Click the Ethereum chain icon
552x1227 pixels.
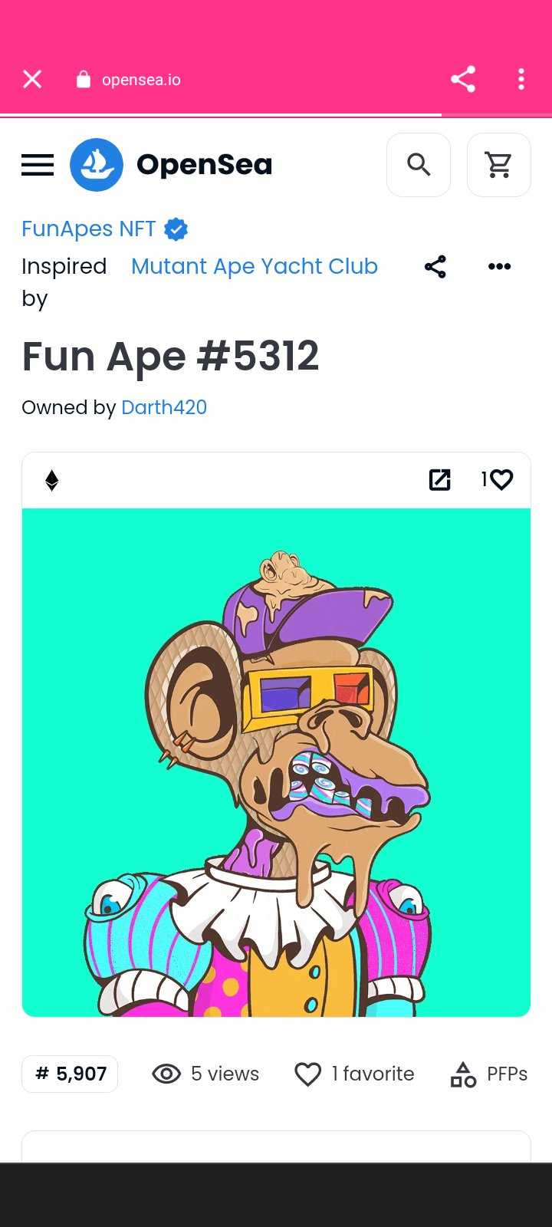(x=52, y=480)
